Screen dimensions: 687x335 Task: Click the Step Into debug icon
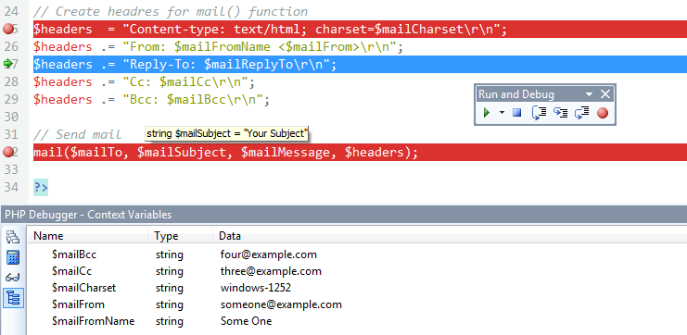[x=539, y=113]
